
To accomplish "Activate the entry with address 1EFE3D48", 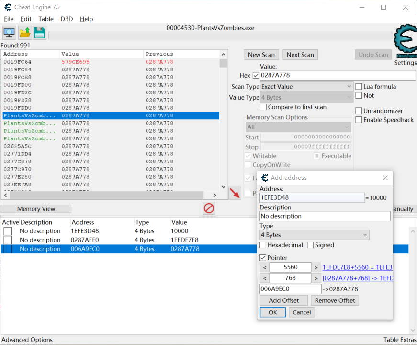I will coord(8,231).
